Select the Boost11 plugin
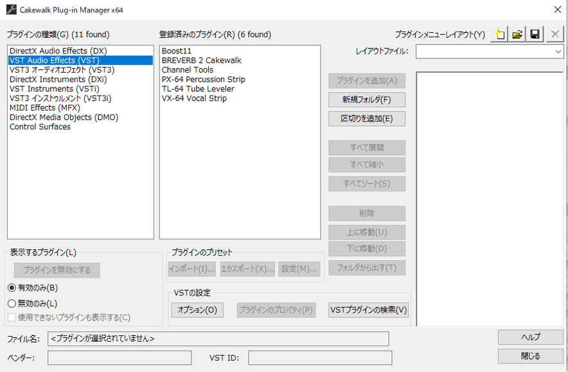 177,51
